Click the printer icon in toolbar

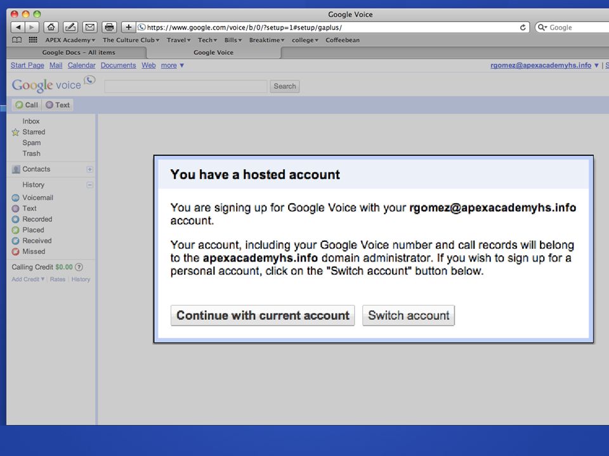(109, 27)
